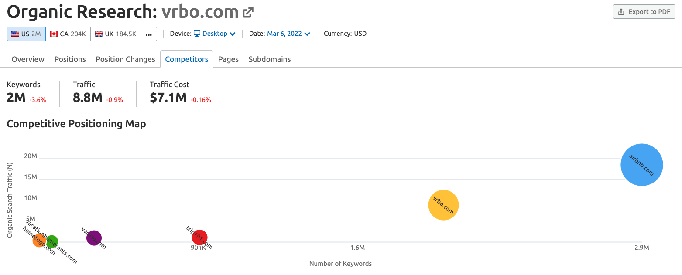Click the blue airbnb.com bubble
Viewport: 682px width, 275px height.
(642, 165)
